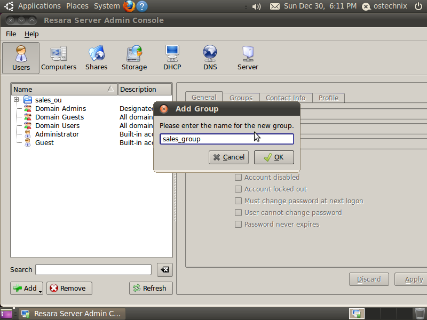Open the Computers section

[x=59, y=58]
